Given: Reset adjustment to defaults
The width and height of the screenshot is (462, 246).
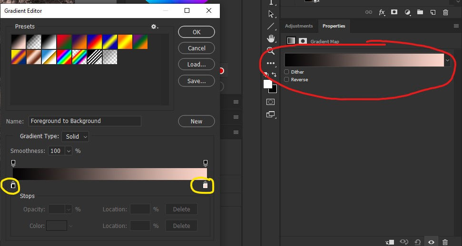Looking at the screenshot, I should [x=417, y=242].
